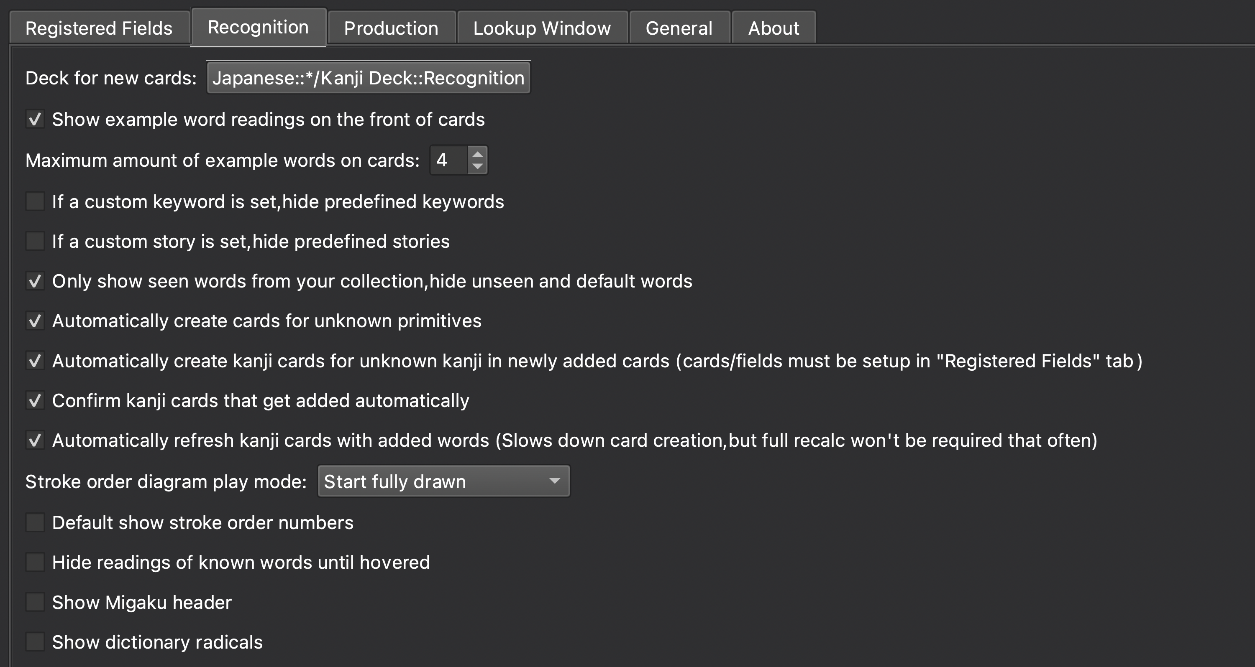The image size is (1255, 667).
Task: Disable showing example word readings on card fronts
Action: [35, 119]
